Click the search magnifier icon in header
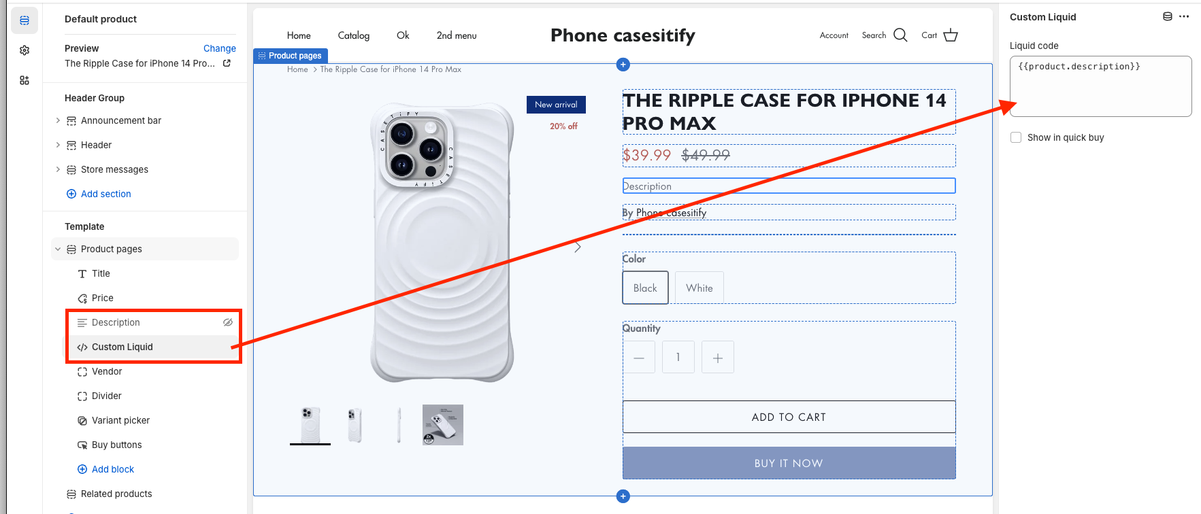Viewport: 1201px width, 514px height. pos(900,35)
